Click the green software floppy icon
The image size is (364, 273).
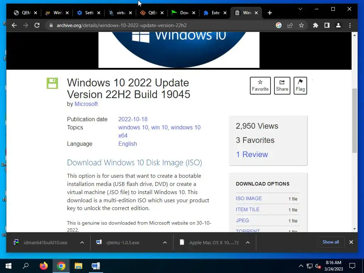click(52, 83)
